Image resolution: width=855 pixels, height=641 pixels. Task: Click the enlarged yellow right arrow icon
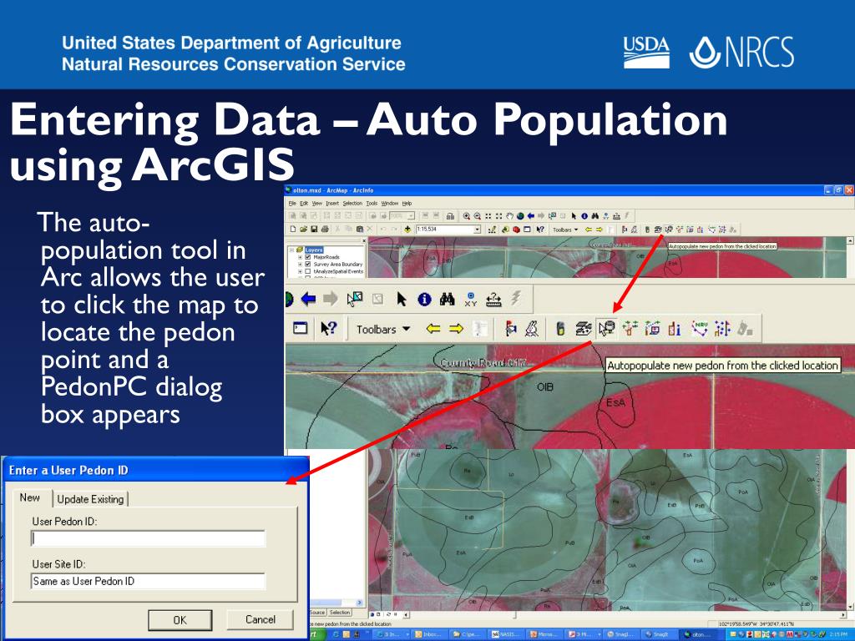[x=457, y=328]
